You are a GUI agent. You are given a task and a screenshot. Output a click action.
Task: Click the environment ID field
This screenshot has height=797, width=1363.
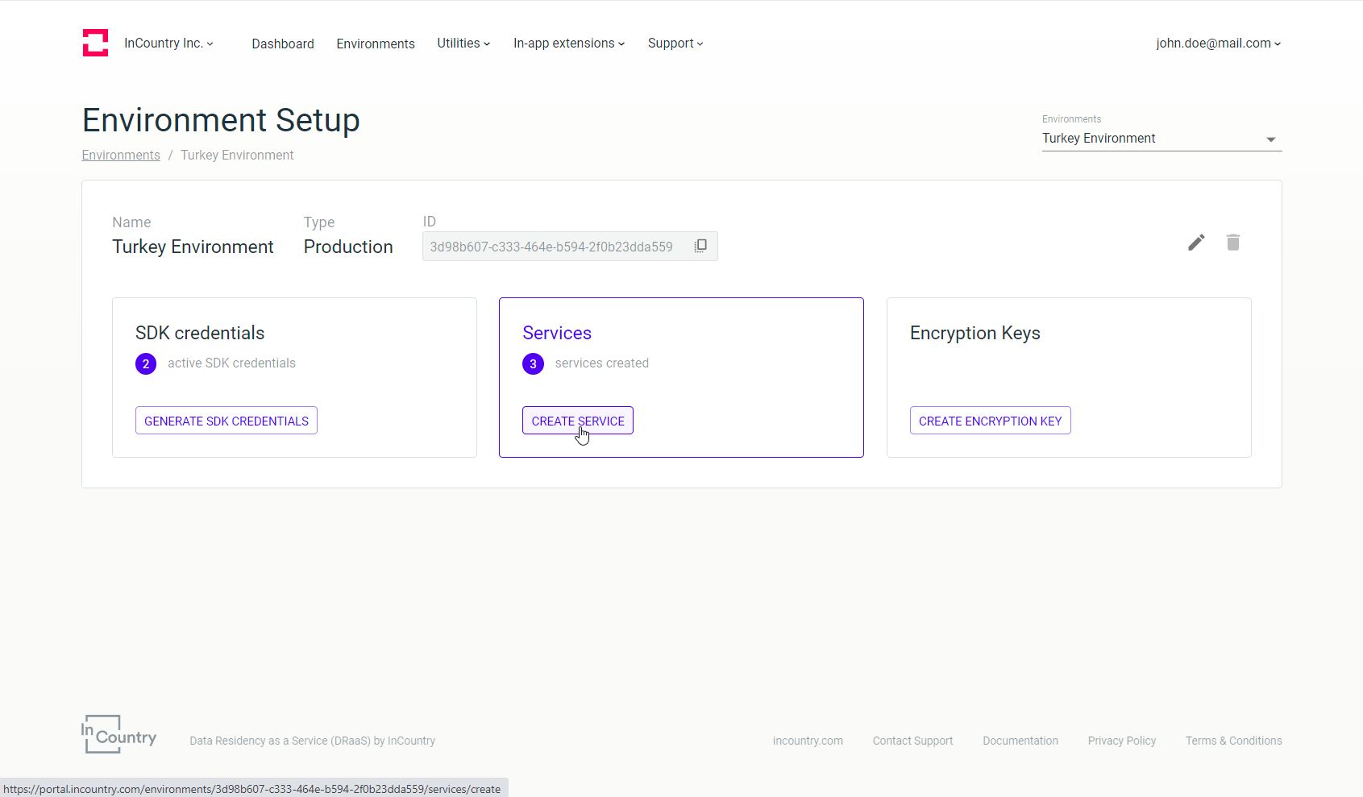tap(551, 247)
